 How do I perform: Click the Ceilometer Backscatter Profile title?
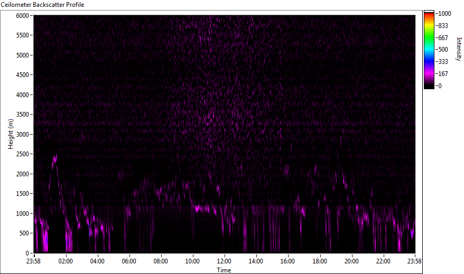click(42, 5)
